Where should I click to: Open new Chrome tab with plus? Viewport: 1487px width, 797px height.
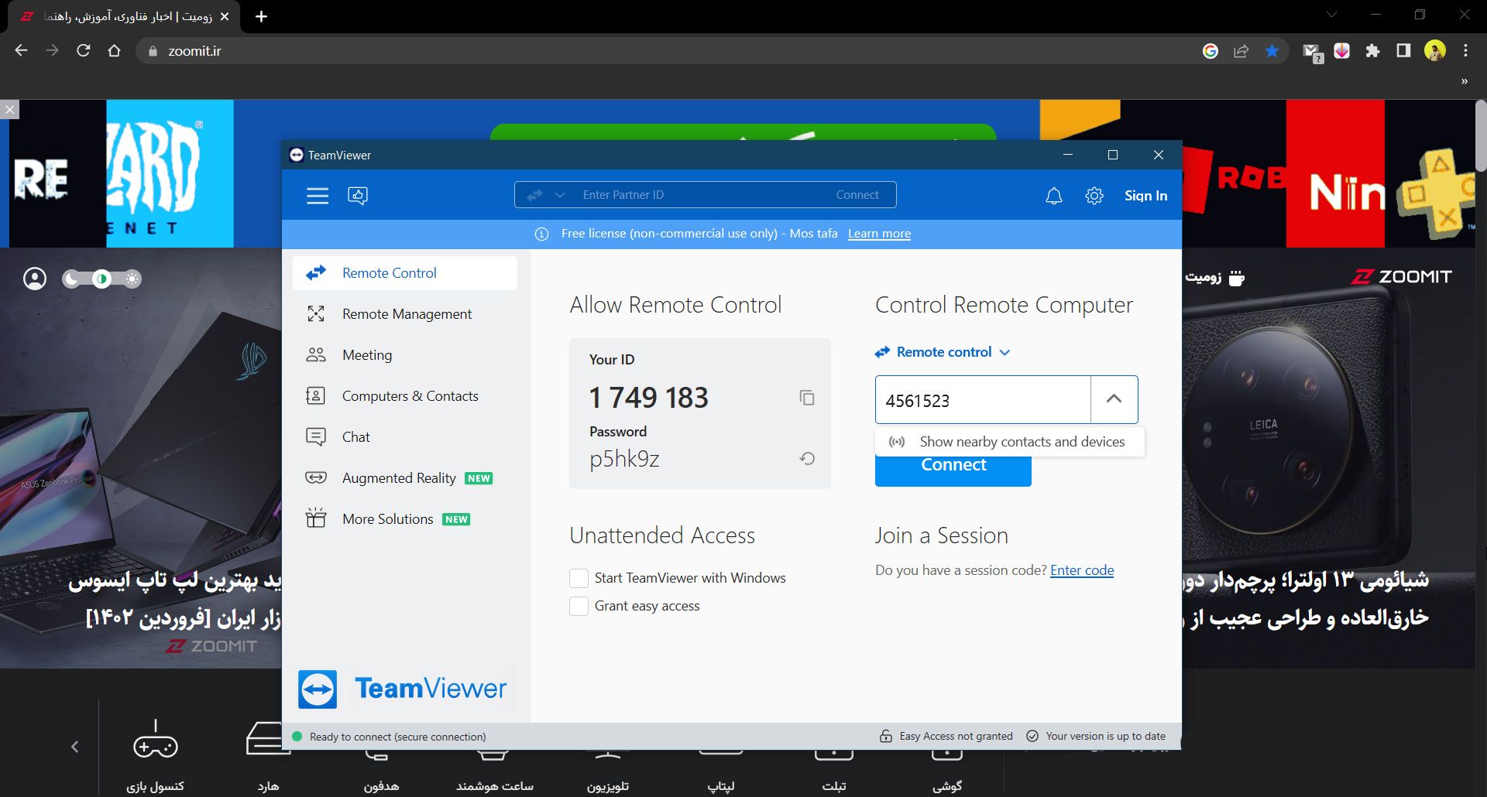[261, 16]
